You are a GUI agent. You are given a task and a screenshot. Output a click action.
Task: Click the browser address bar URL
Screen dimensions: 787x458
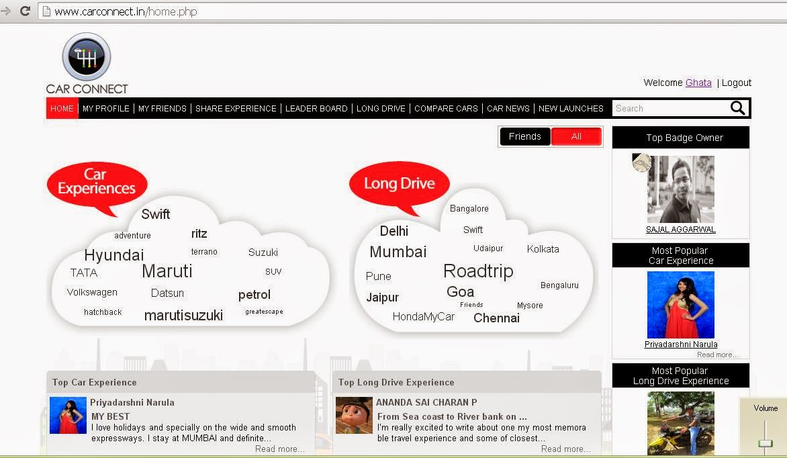(x=126, y=11)
